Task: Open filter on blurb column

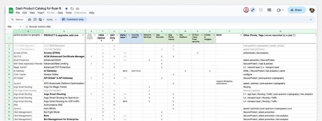Action: coord(241,35)
